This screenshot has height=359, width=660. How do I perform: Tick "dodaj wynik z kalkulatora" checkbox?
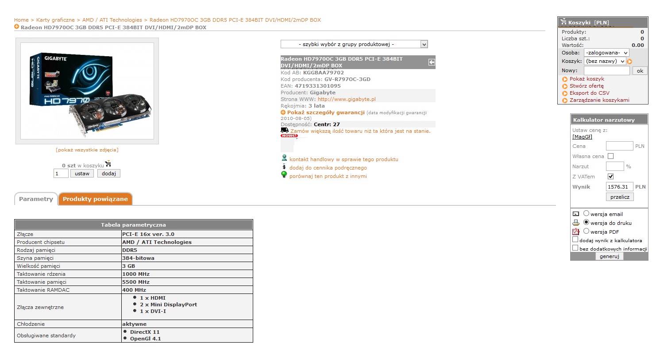pos(575,239)
